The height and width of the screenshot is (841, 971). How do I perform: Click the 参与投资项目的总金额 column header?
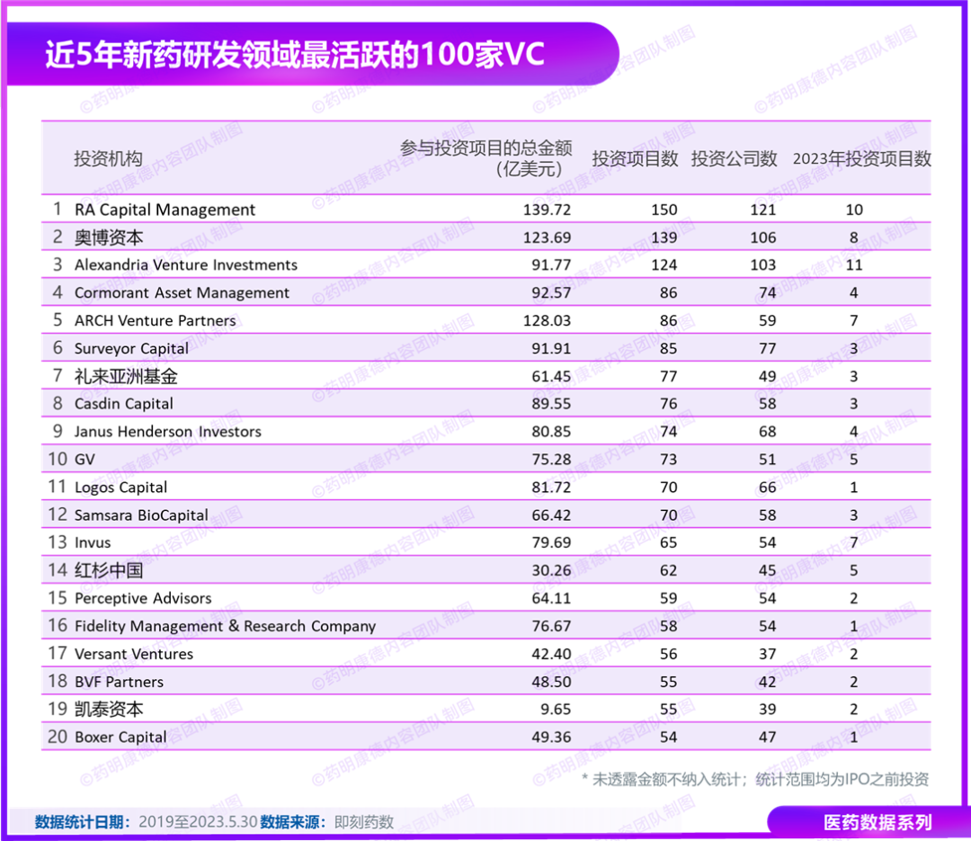pos(486,158)
